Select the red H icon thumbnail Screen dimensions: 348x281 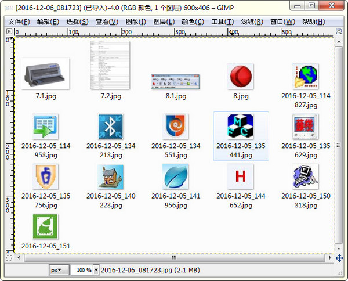tap(240, 176)
